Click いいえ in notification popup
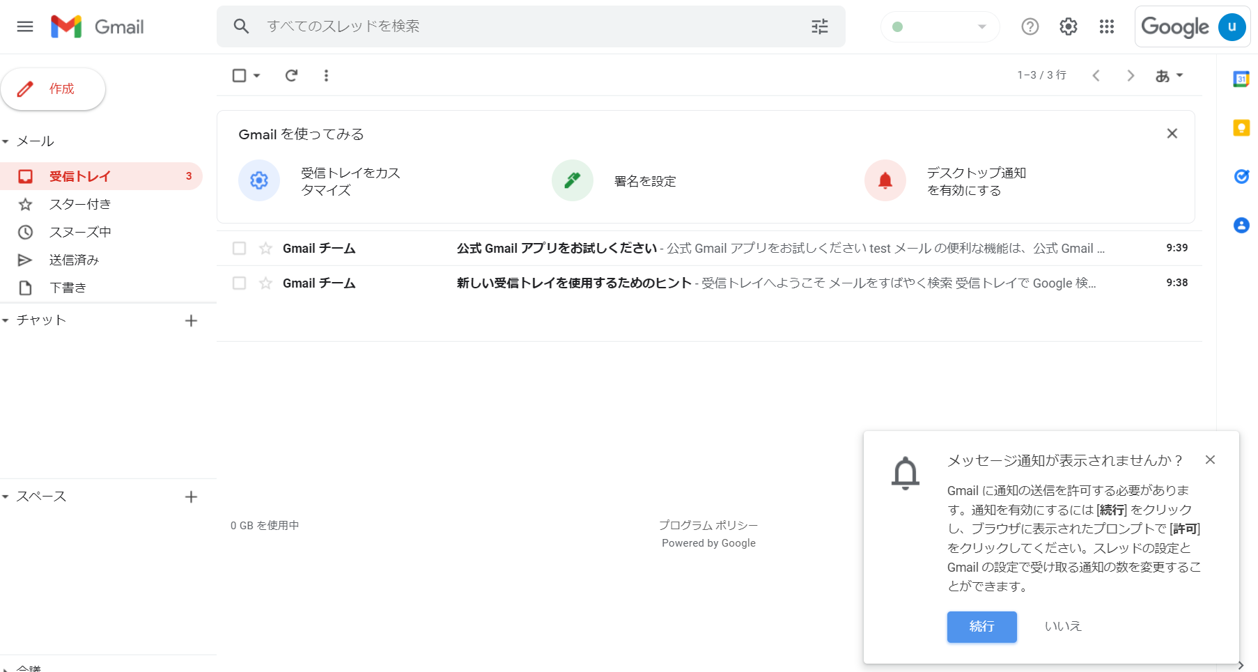Viewport: 1258px width, 672px height. point(1062,627)
